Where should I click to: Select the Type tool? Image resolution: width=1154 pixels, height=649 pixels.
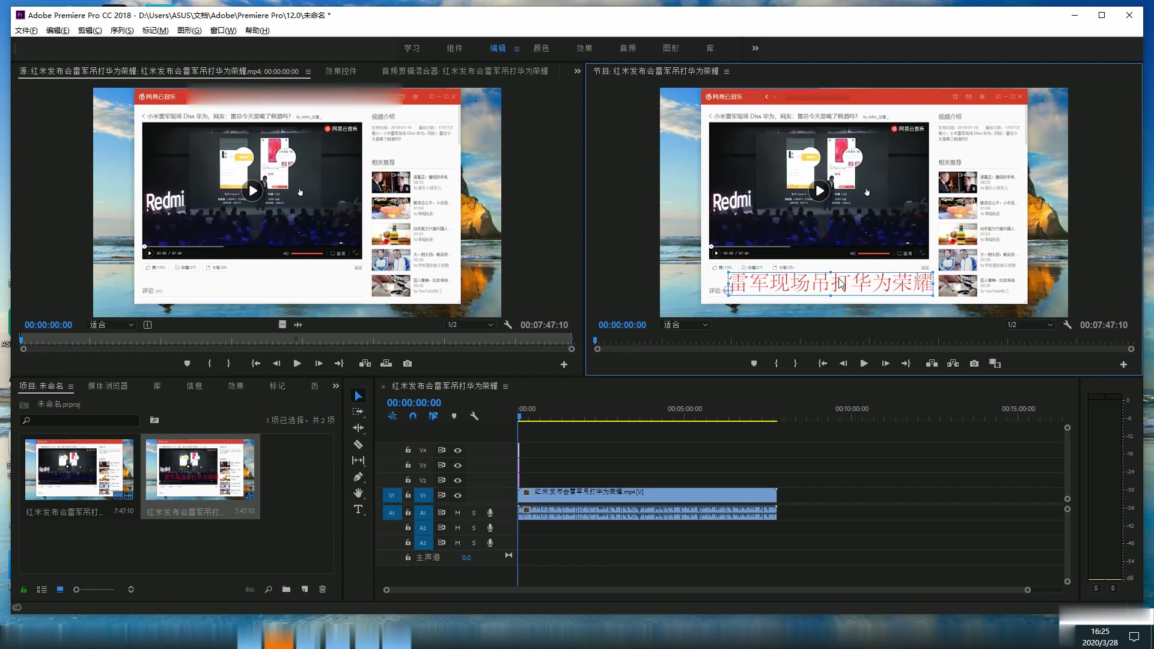point(358,510)
